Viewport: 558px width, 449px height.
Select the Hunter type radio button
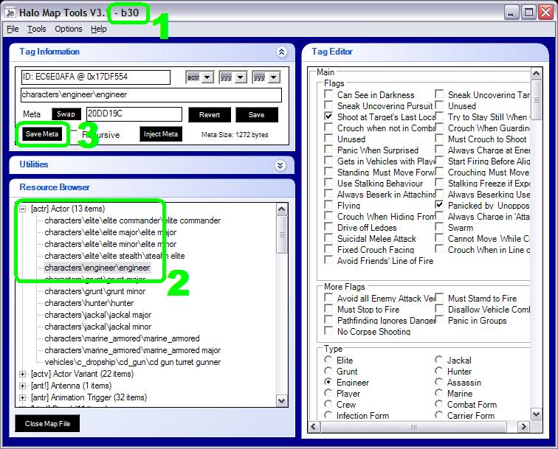click(438, 371)
